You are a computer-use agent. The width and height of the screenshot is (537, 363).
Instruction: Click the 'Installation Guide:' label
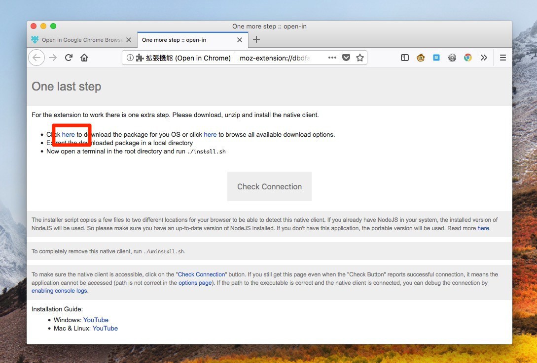coord(57,309)
